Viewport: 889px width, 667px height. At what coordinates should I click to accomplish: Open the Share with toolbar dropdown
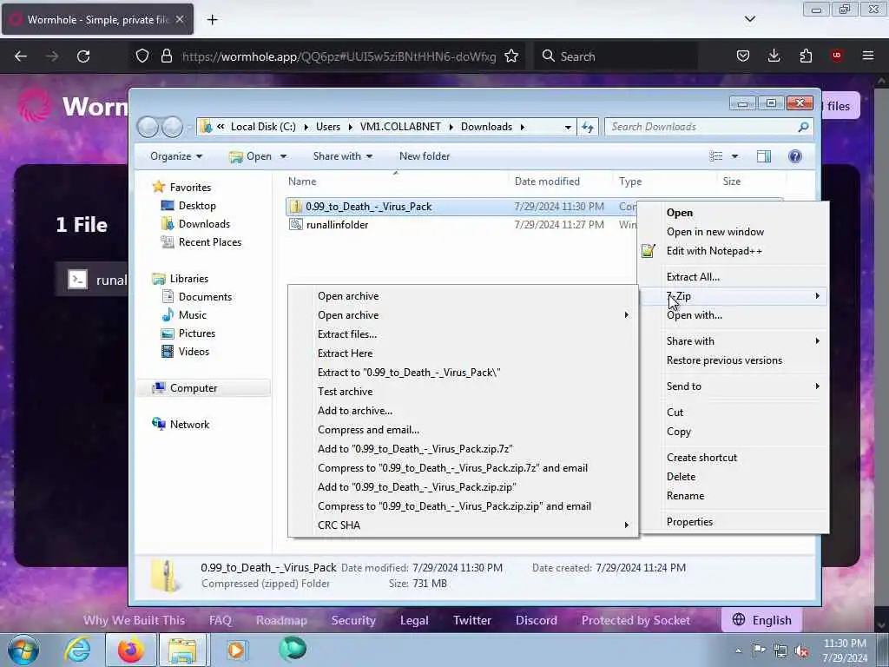(x=342, y=156)
